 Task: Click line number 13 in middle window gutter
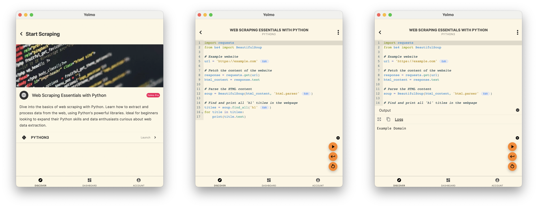pos(198,98)
